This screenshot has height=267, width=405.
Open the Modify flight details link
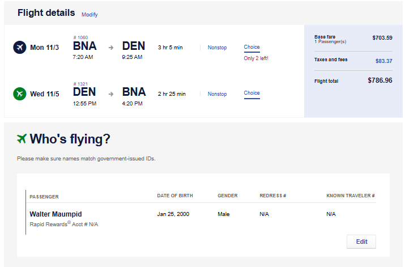pos(89,15)
